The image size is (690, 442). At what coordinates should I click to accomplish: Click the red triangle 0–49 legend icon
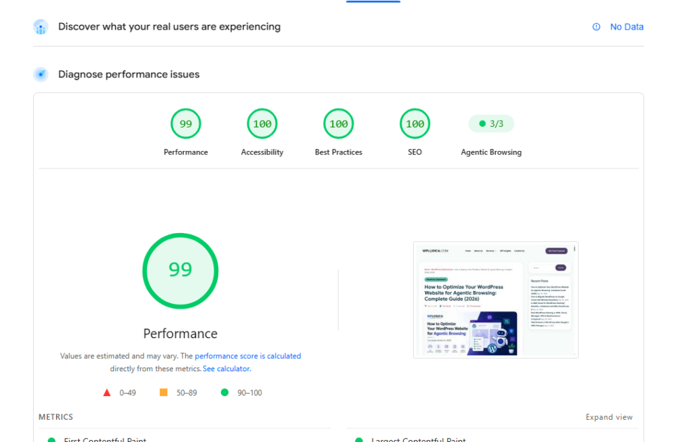pyautogui.click(x=107, y=392)
